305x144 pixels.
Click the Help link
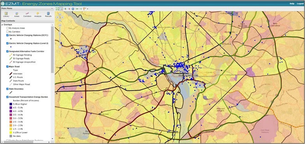[292, 3]
